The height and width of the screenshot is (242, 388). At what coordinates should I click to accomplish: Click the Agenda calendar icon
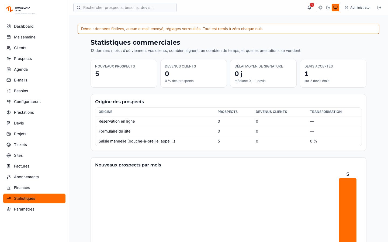[9, 69]
